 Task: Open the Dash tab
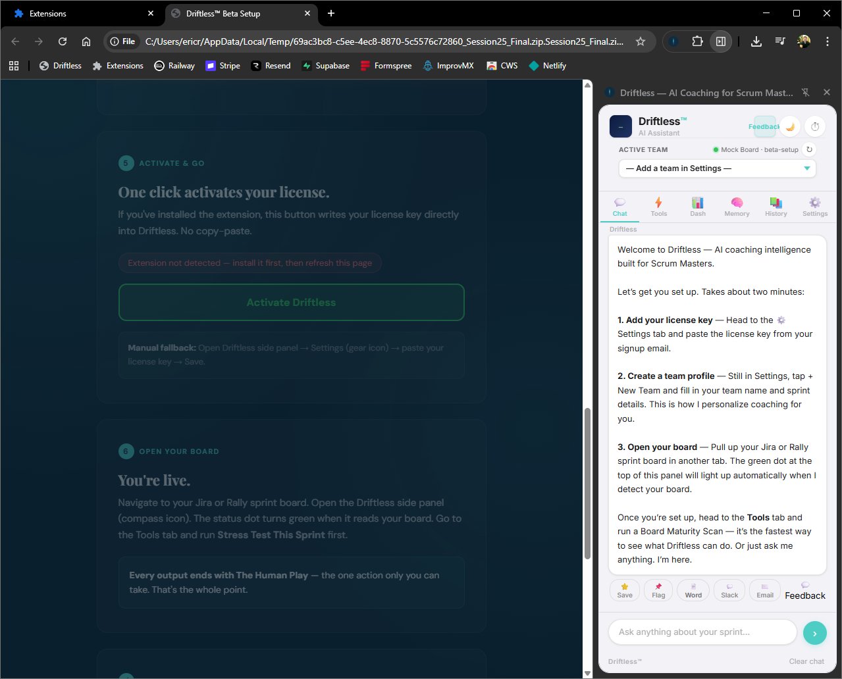698,207
